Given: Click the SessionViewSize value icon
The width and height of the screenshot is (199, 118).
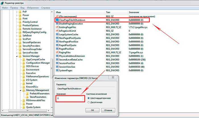Looking at the screenshot, I should 57,67.
